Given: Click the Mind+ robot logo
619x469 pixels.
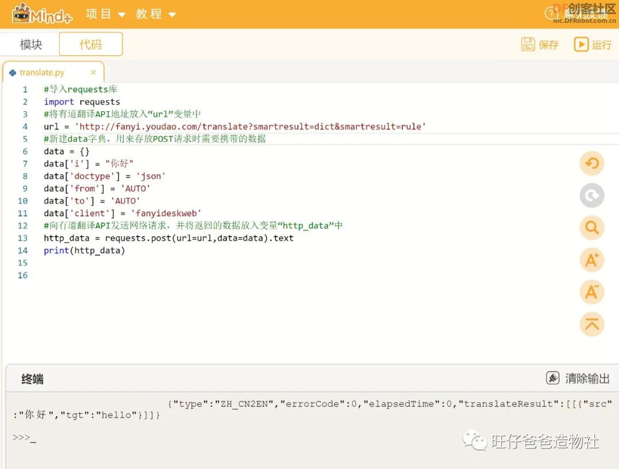Looking at the screenshot, I should point(42,14).
